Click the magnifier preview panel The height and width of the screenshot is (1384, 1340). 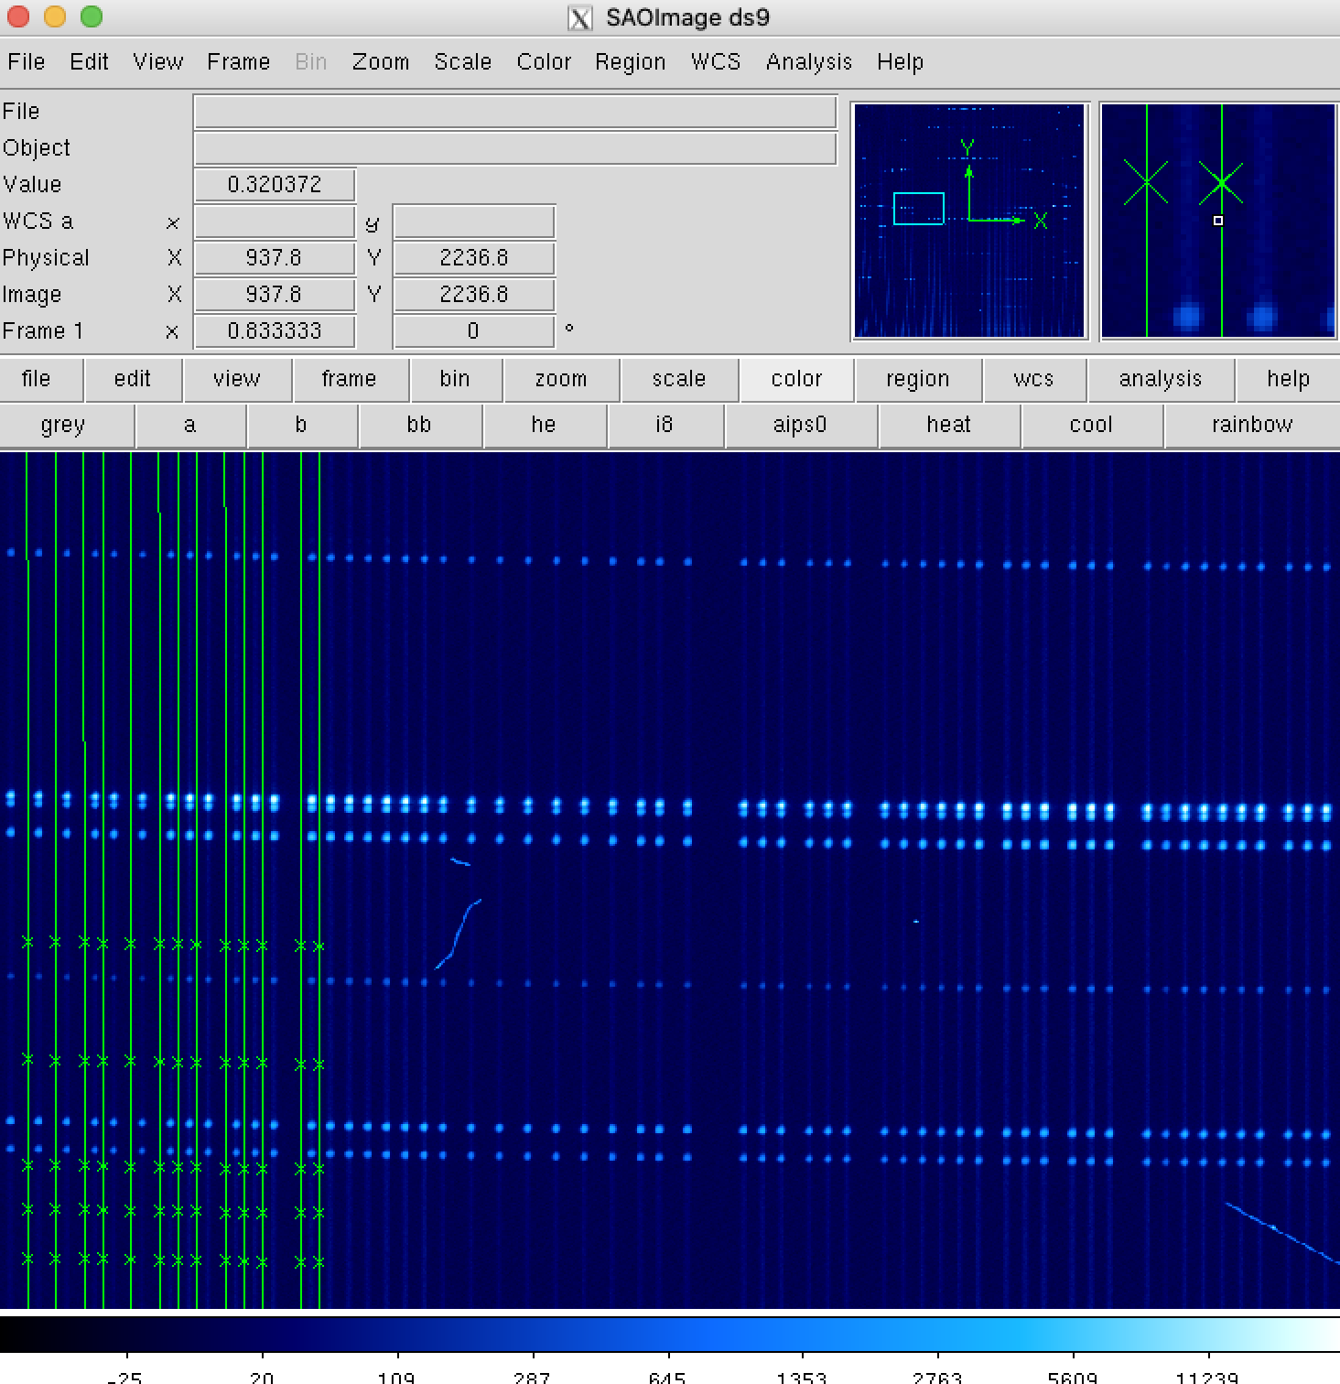tap(1217, 221)
